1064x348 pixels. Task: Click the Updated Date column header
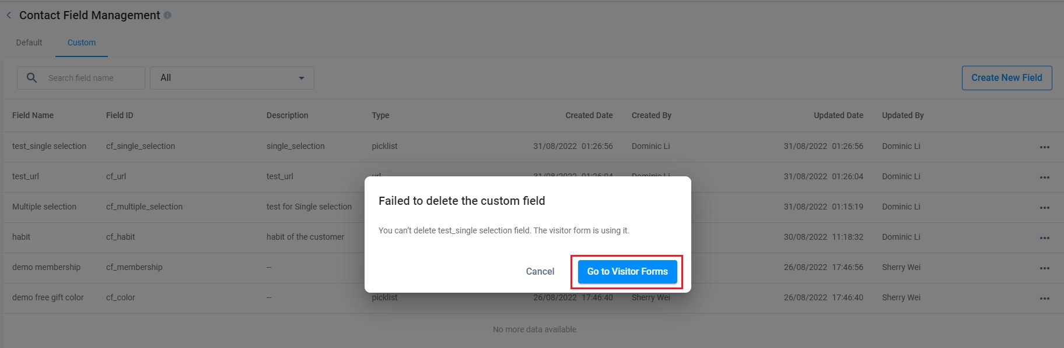click(838, 115)
